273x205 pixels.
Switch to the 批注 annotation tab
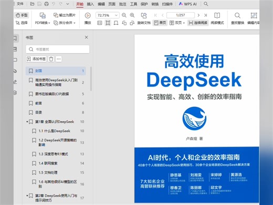pos(122,4)
